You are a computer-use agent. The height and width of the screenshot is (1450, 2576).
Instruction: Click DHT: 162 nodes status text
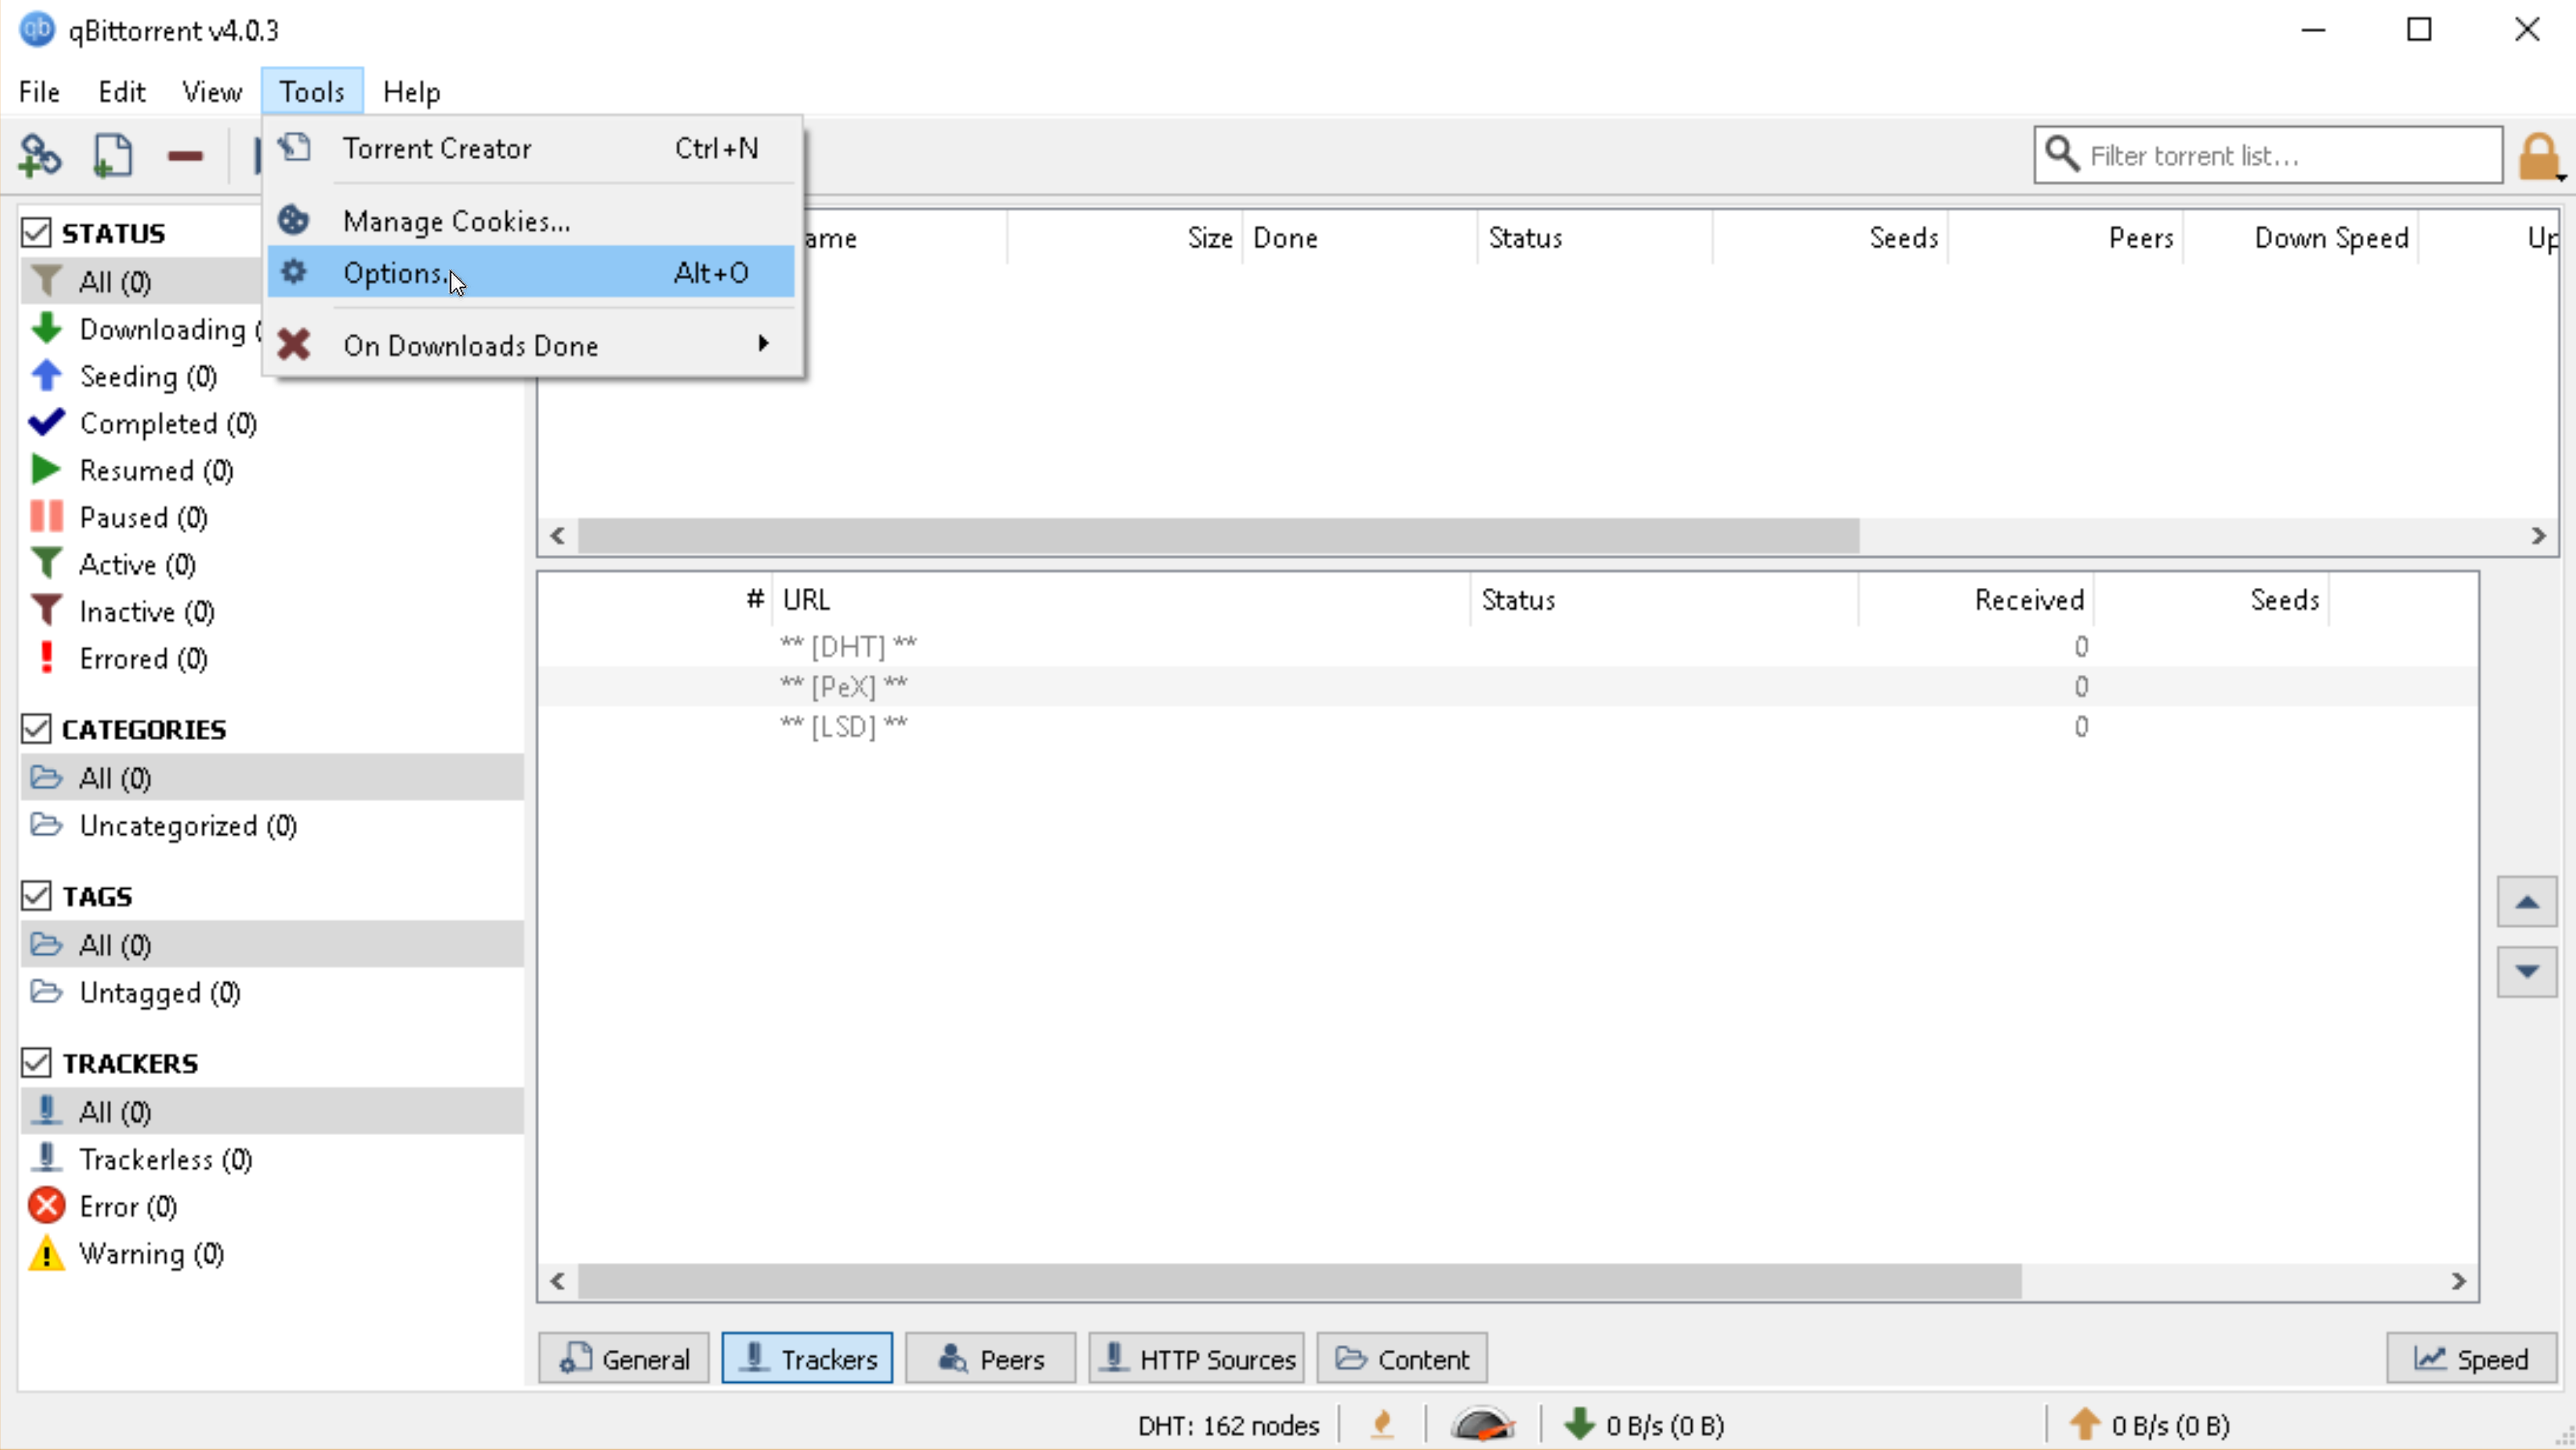(1228, 1424)
